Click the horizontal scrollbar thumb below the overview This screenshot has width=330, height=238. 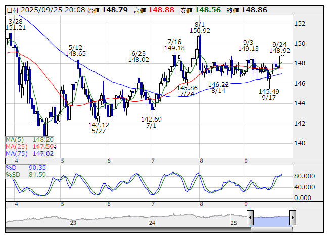[x=271, y=231]
